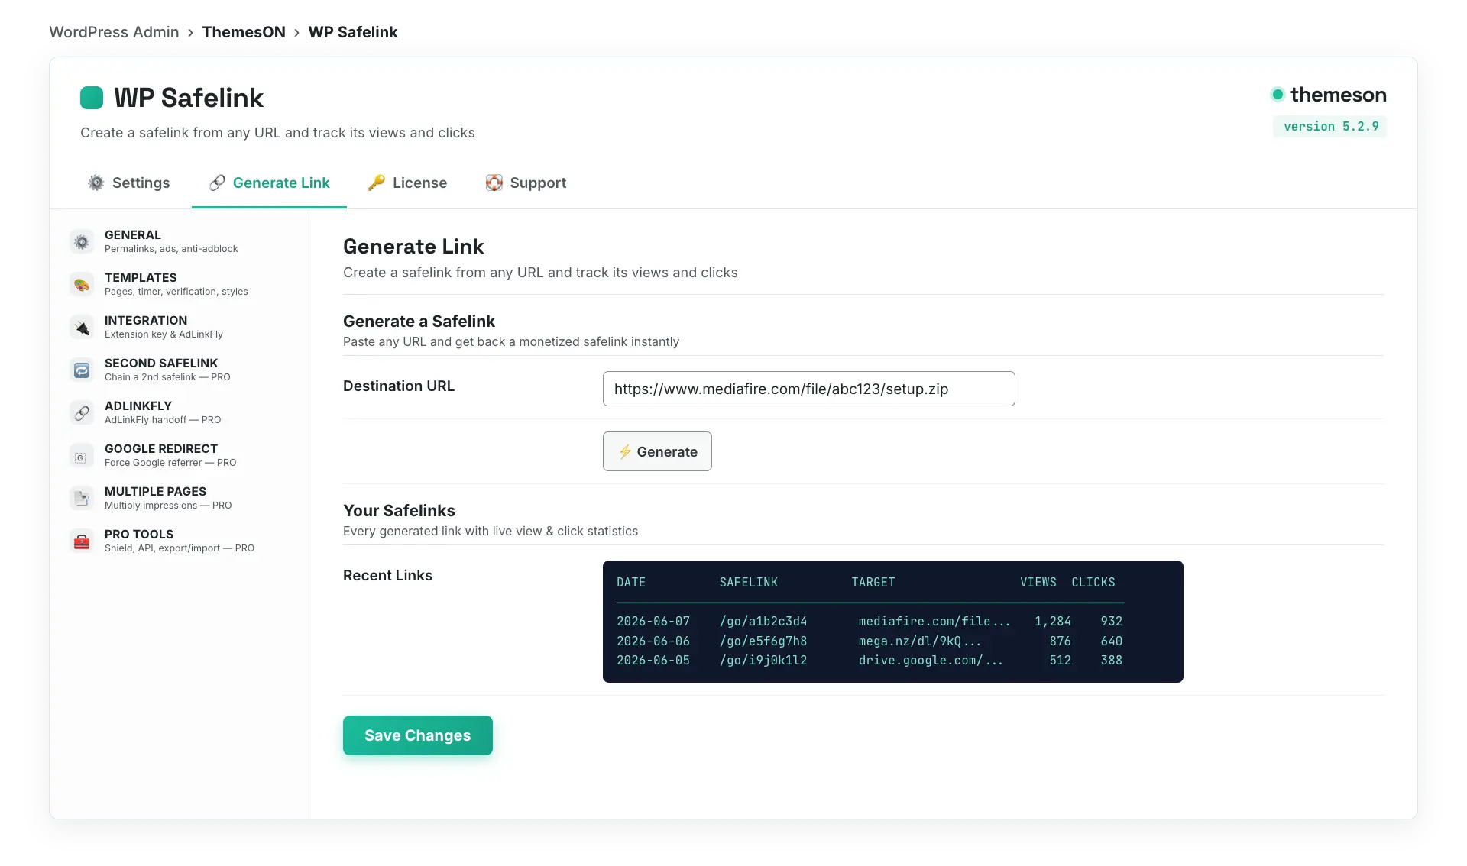Click the Templates palette icon

point(82,284)
